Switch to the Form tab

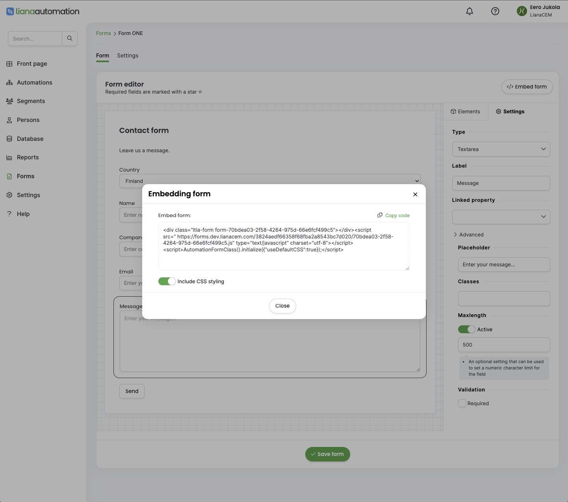pos(102,55)
